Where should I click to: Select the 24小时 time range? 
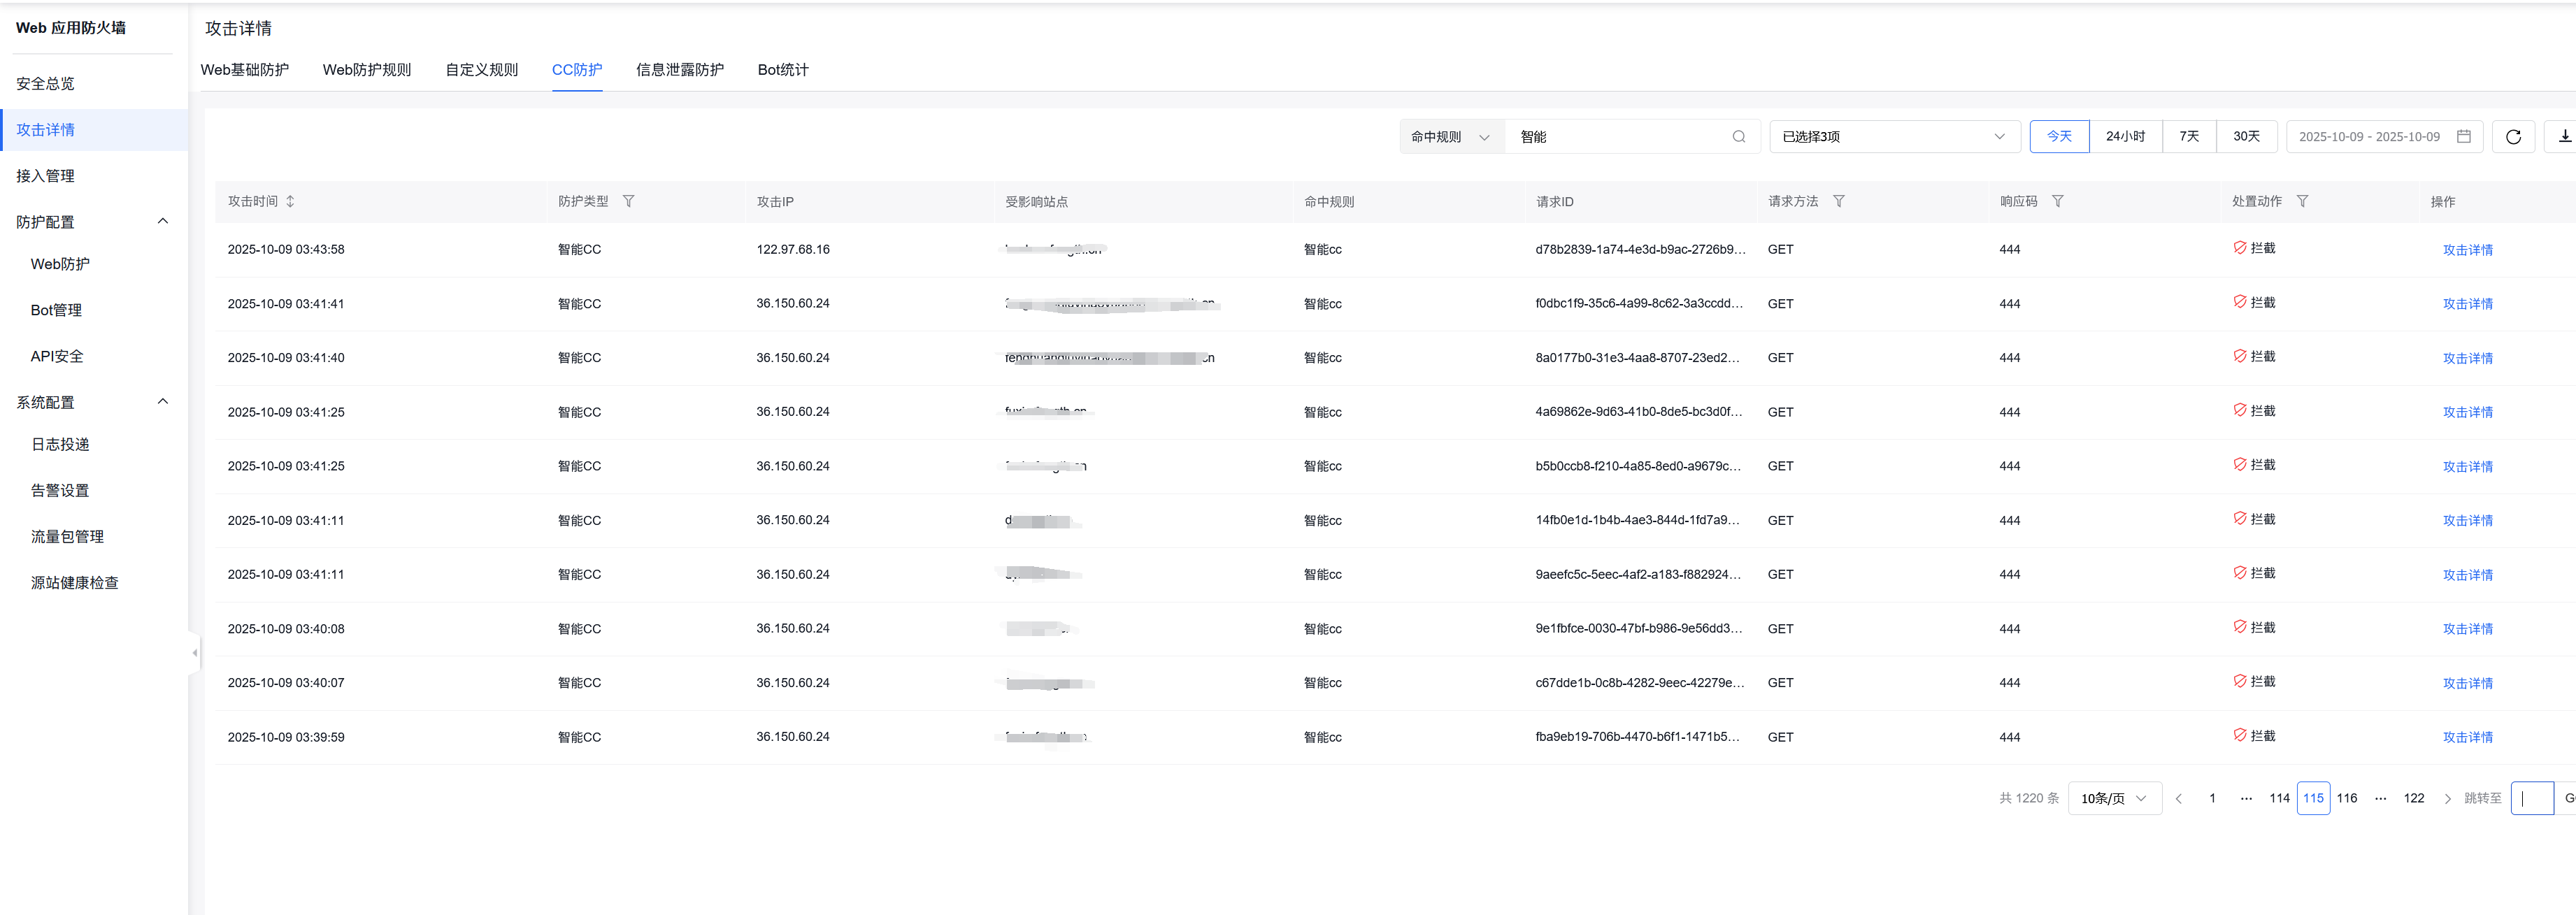(x=2125, y=137)
